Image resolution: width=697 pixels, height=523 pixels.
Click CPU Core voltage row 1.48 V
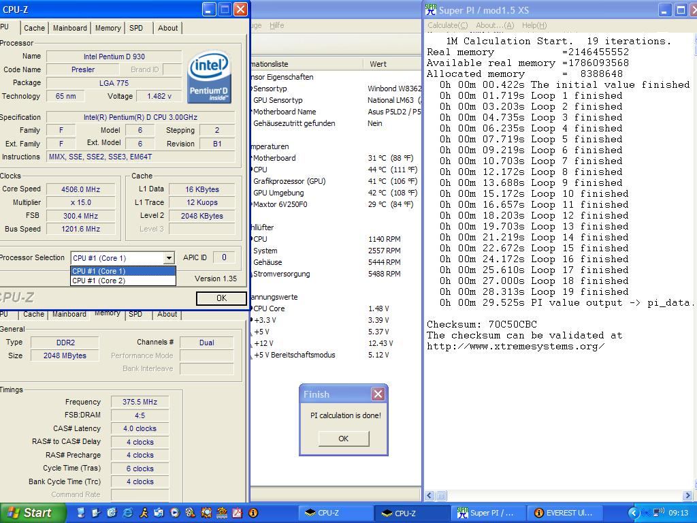336,308
